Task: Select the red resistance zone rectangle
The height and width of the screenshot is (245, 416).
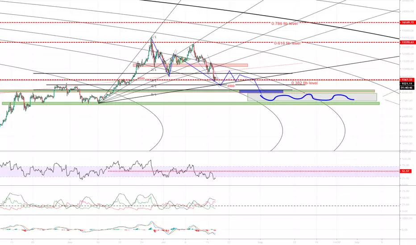Action: click(x=190, y=65)
